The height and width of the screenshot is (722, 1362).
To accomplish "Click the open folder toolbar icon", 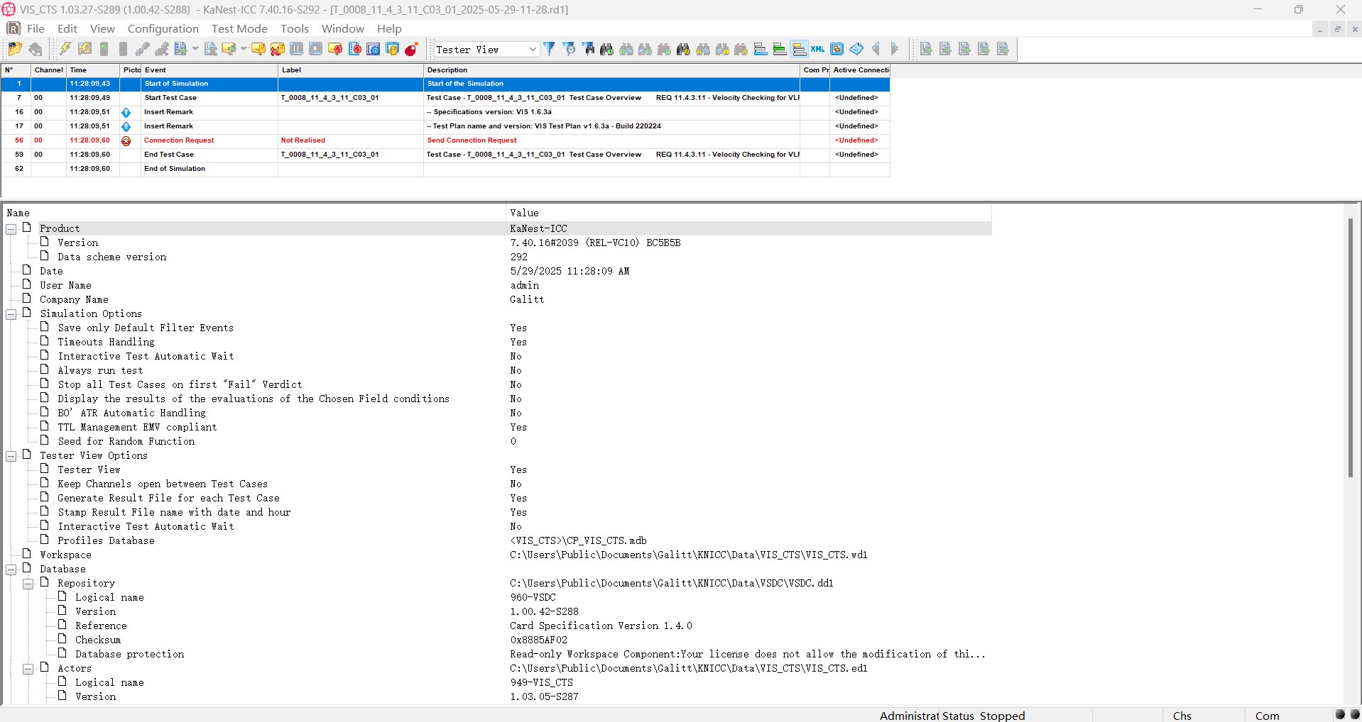I will tap(15, 49).
